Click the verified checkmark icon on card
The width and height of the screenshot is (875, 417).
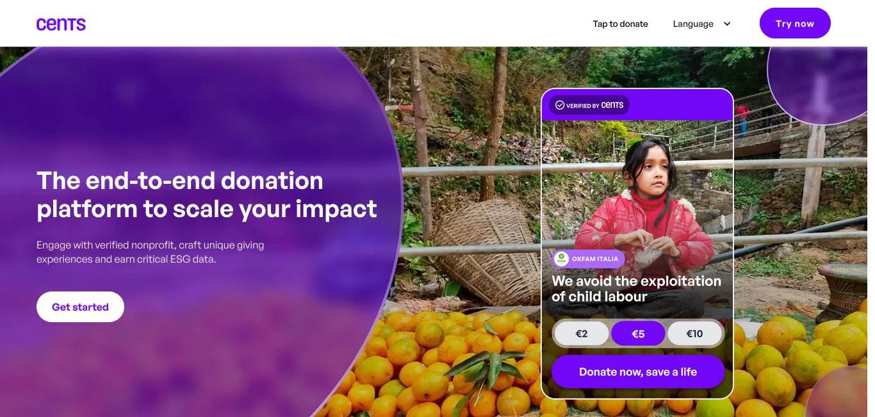560,105
